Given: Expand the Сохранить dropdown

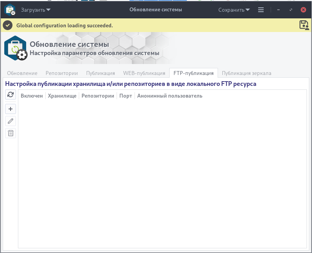Looking at the screenshot, I should click(x=234, y=10).
